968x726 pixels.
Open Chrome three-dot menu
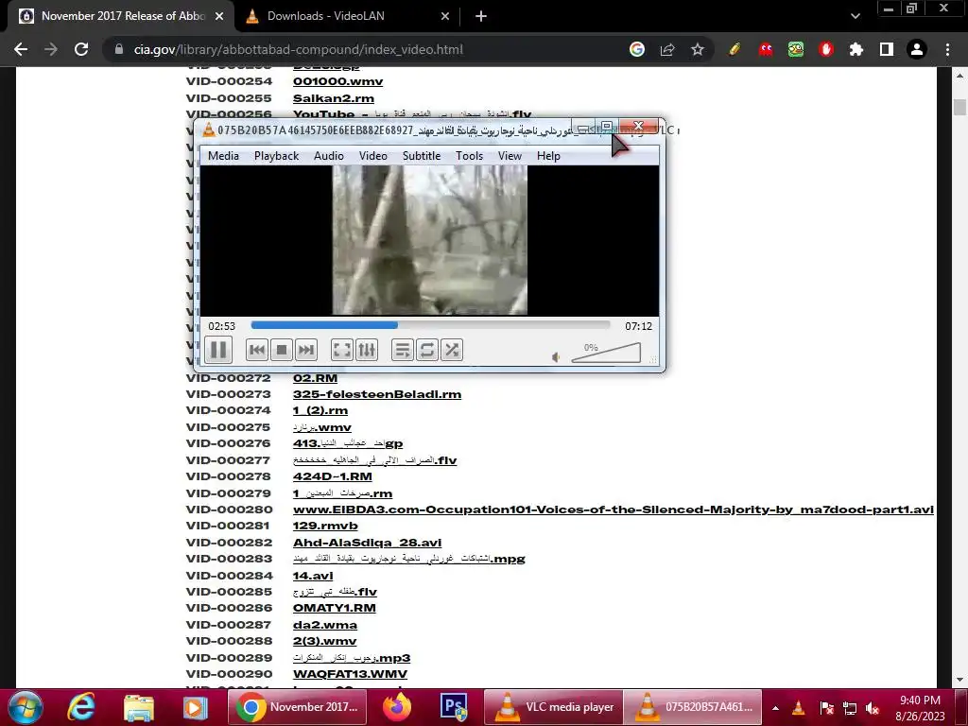click(x=947, y=49)
